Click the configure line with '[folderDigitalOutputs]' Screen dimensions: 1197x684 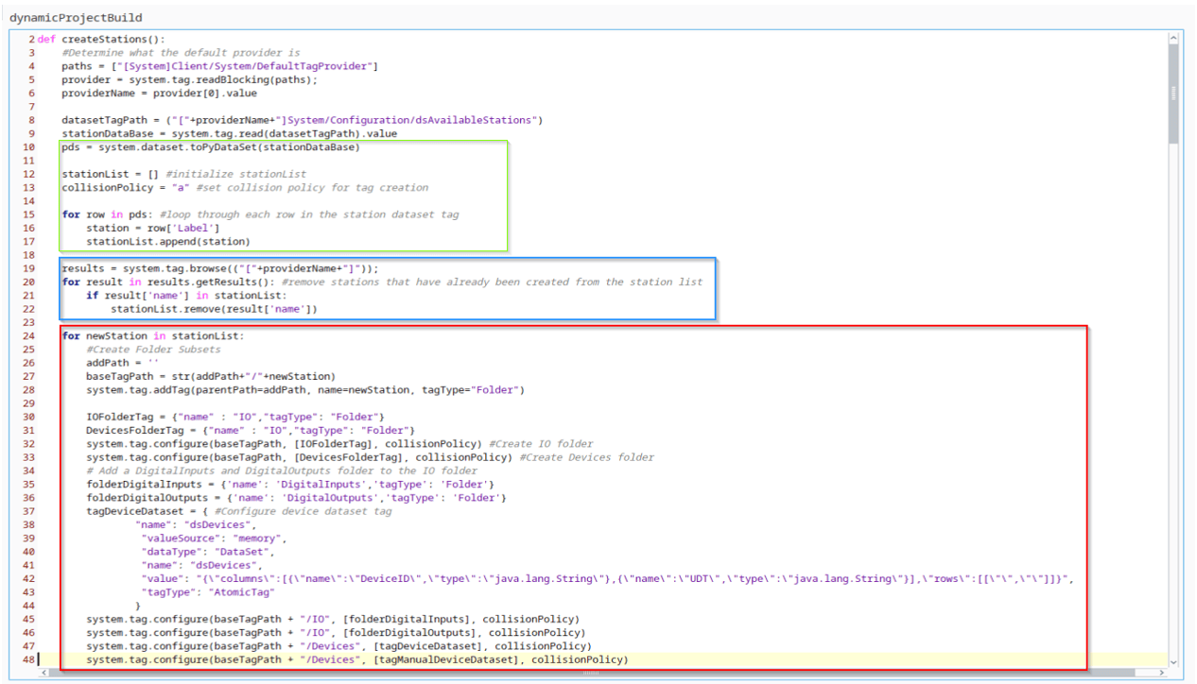click(336, 633)
